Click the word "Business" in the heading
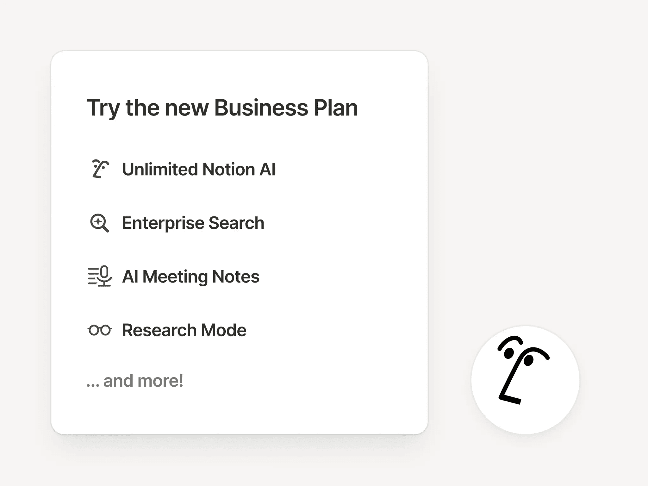This screenshot has width=648, height=486. click(261, 108)
